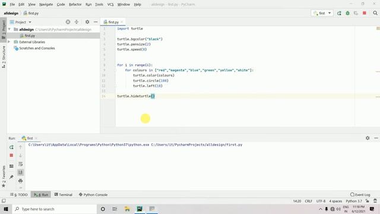Open the Refactor menu
380x214 pixels.
75,4
